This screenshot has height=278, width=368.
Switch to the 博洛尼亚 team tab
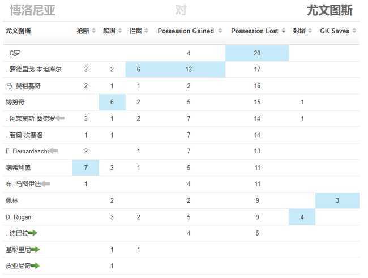[32, 10]
